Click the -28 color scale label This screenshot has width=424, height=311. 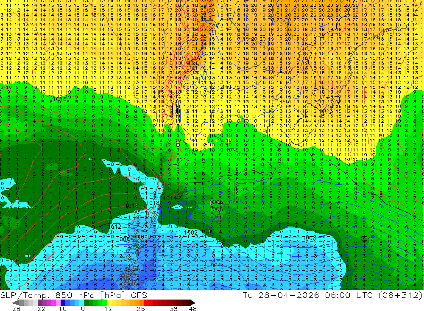coord(14,309)
